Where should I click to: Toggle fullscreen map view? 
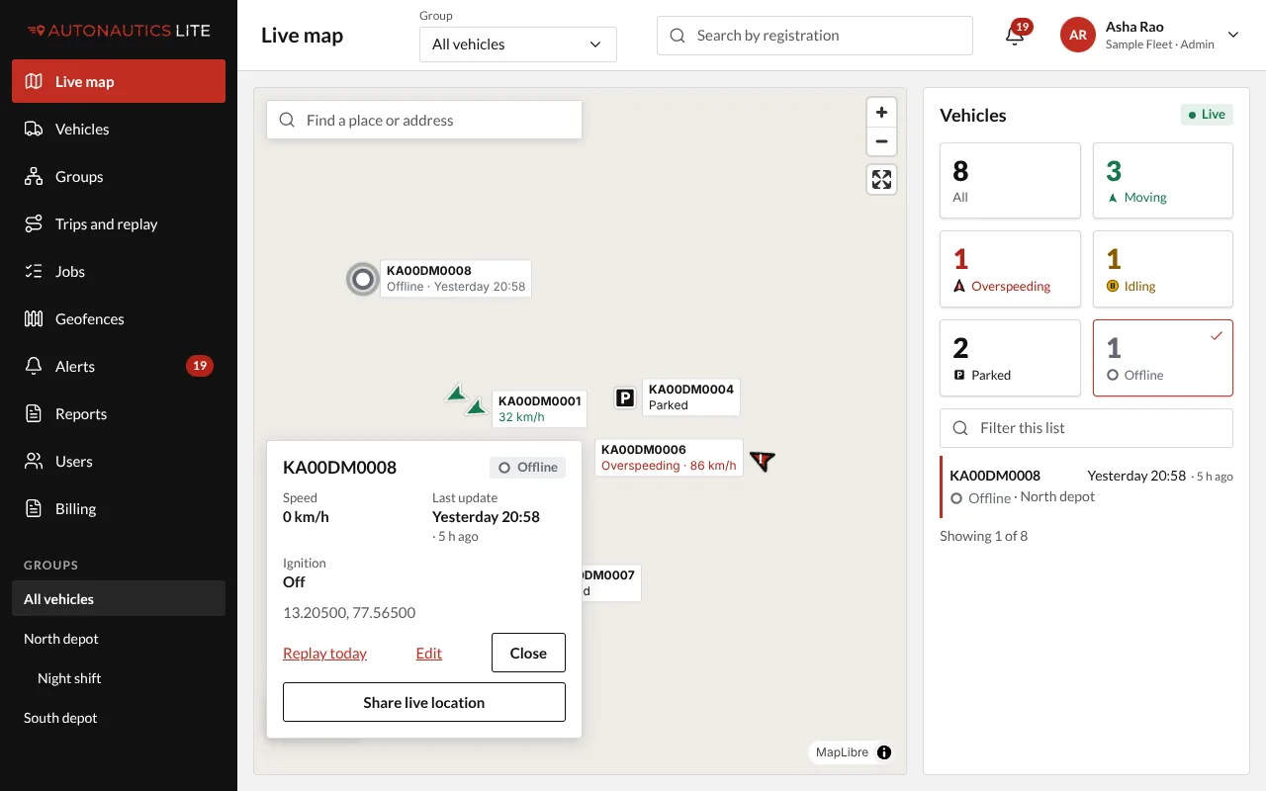(881, 179)
